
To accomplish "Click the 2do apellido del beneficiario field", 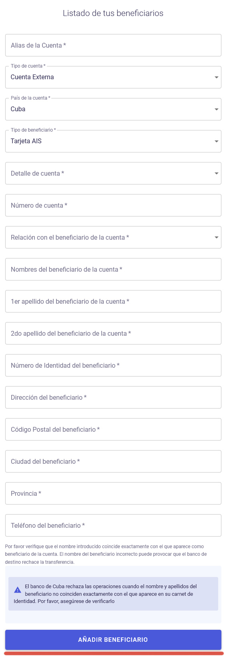I will coord(113,333).
